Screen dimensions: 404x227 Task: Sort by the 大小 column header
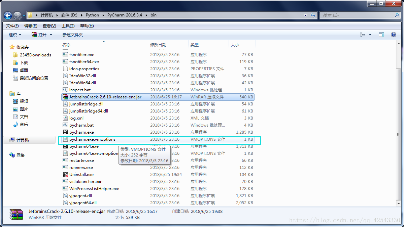(x=242, y=45)
